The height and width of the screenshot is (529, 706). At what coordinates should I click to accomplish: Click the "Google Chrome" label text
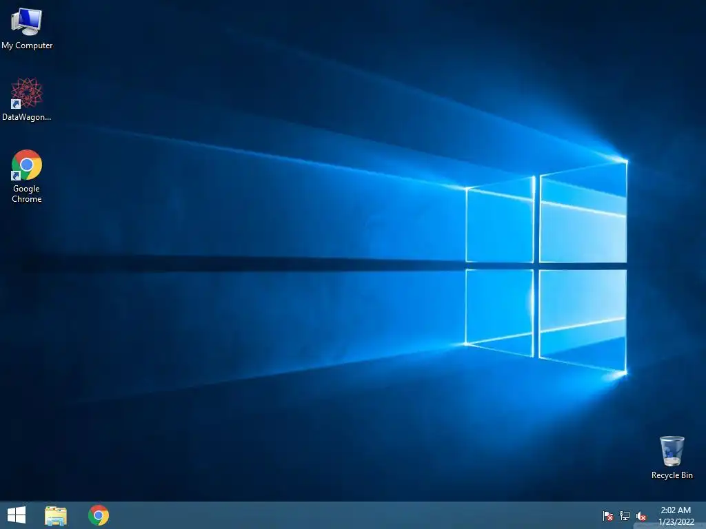click(x=27, y=194)
